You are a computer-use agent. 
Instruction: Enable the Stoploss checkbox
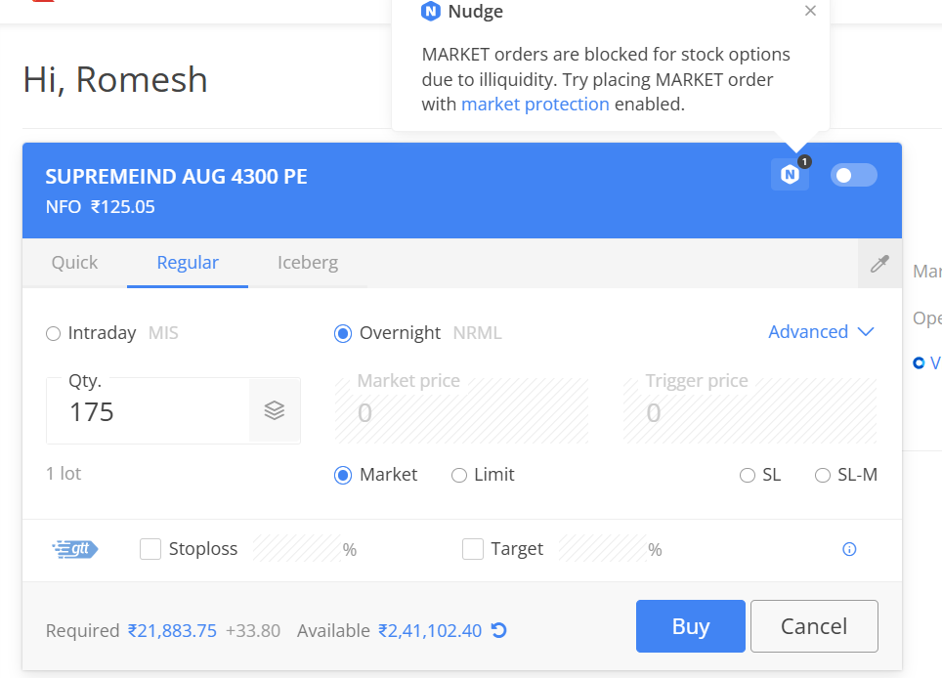coord(150,549)
